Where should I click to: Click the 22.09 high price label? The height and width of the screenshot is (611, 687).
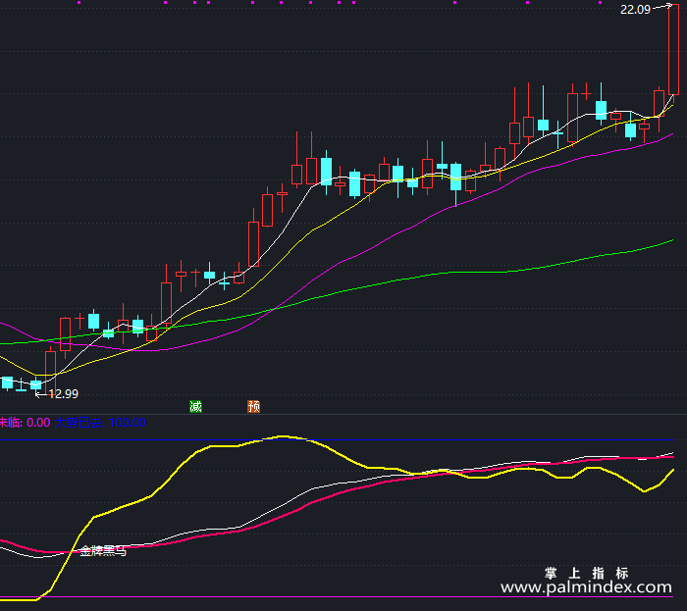pos(635,10)
